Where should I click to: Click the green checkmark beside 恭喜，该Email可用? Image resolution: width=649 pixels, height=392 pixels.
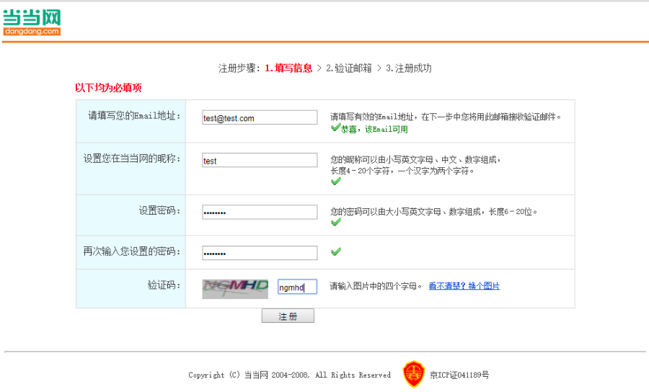(x=335, y=128)
